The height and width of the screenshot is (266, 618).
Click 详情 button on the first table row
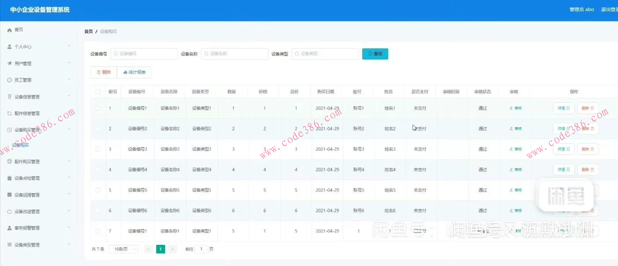point(563,108)
